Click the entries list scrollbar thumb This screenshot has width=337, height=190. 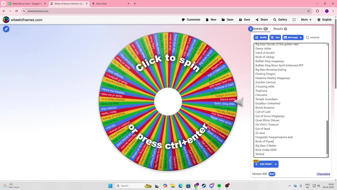point(327,137)
